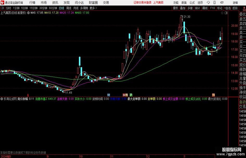Click the 11.49 low price label
This screenshot has width=246, height=158.
click(x=68, y=93)
